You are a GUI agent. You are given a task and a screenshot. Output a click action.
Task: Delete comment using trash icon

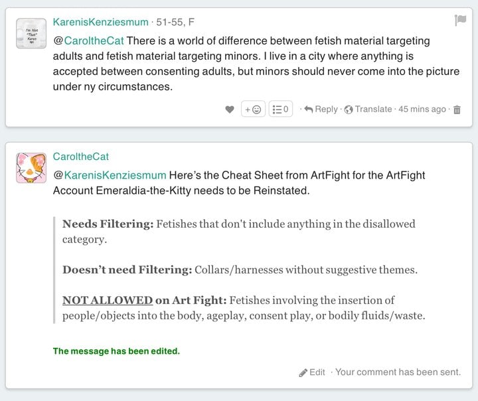(457, 110)
